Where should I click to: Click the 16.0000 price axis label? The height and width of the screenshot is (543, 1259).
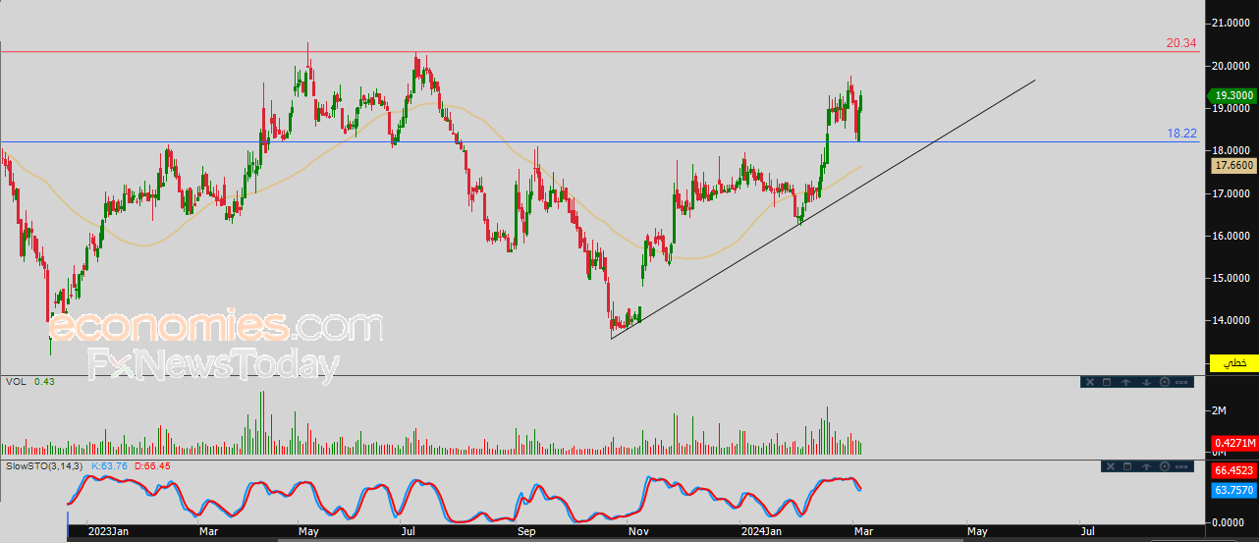coord(1231,236)
